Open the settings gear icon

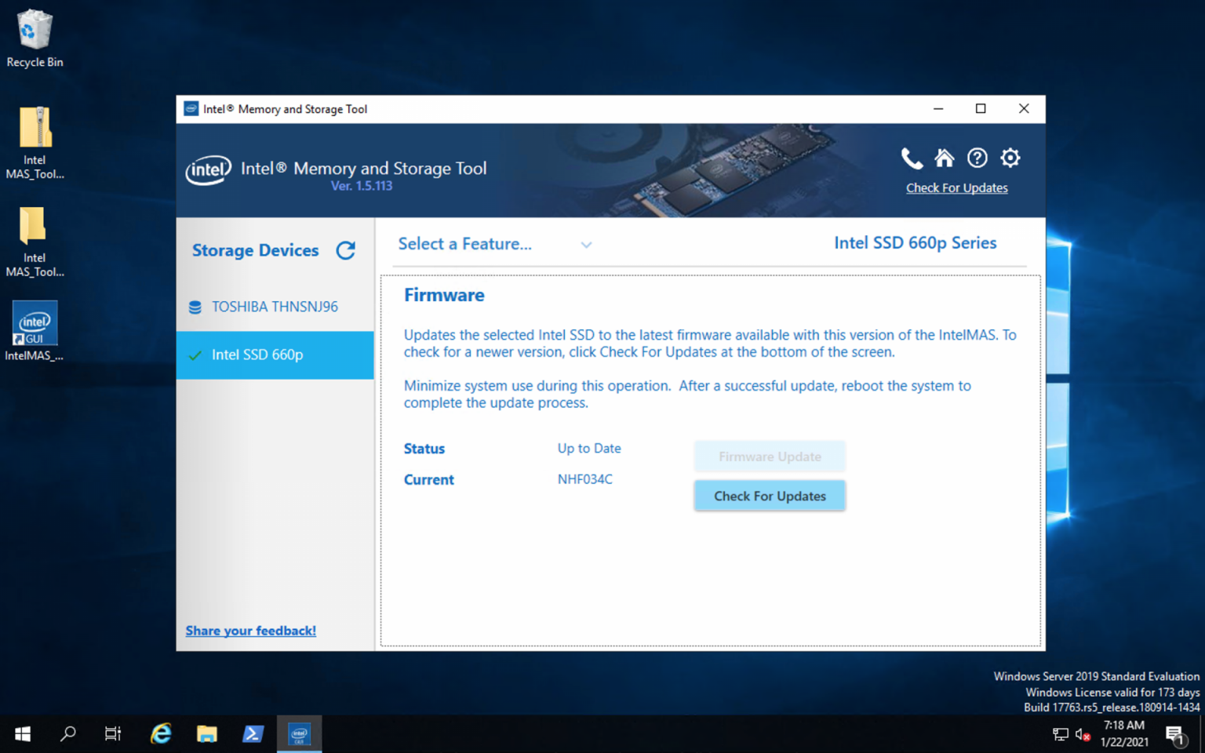[x=1010, y=158]
